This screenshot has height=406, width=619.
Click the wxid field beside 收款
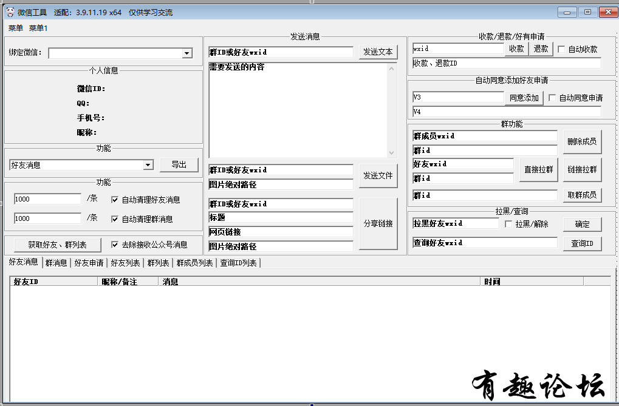(458, 49)
